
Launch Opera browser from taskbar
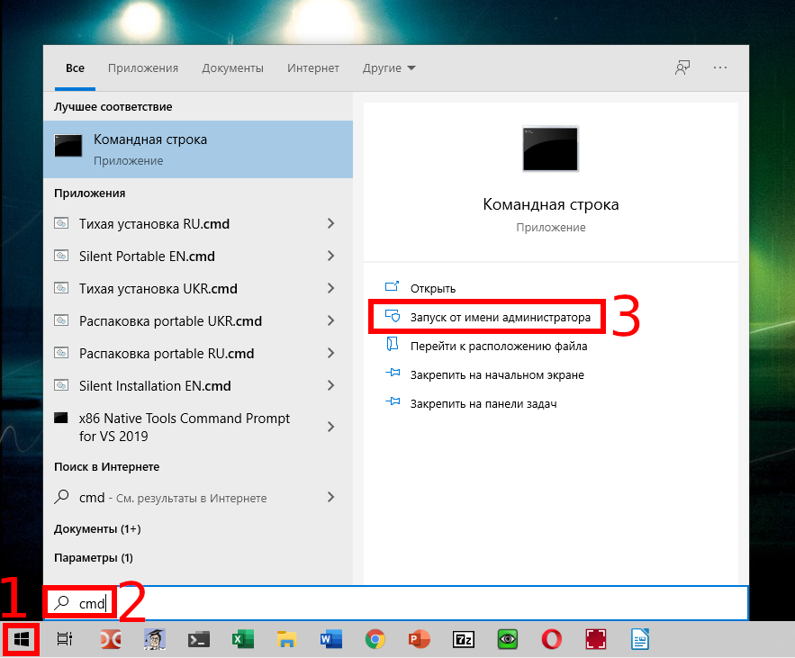(552, 640)
